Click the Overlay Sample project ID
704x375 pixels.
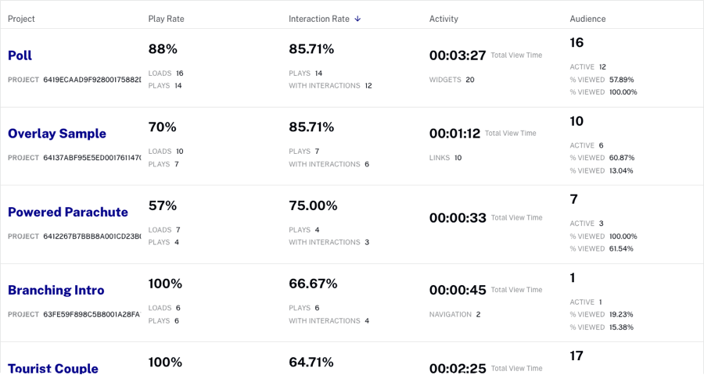(92, 158)
